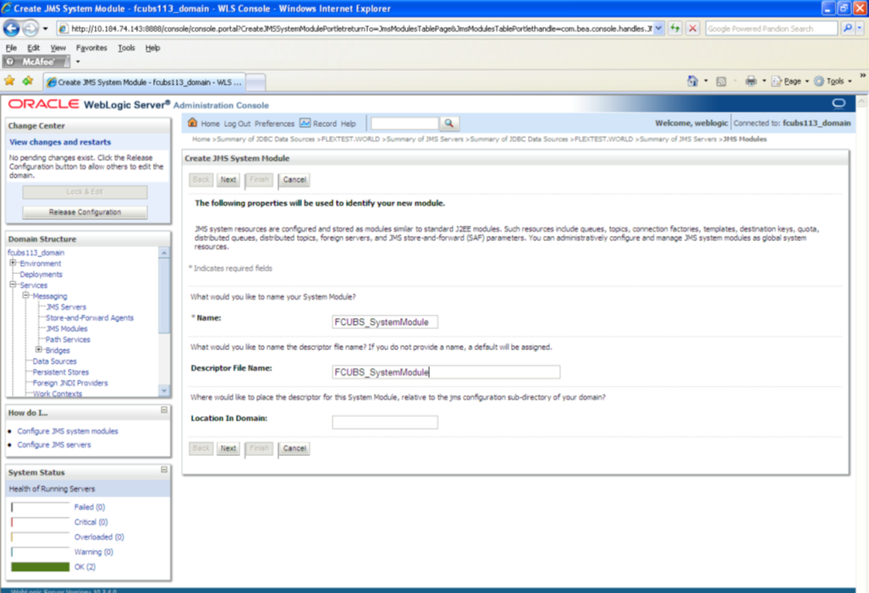Screen dimensions: 869x593
Task: Click the bottom Next button
Action: point(228,448)
